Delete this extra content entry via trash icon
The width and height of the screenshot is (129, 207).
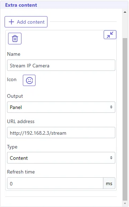tap(15, 38)
